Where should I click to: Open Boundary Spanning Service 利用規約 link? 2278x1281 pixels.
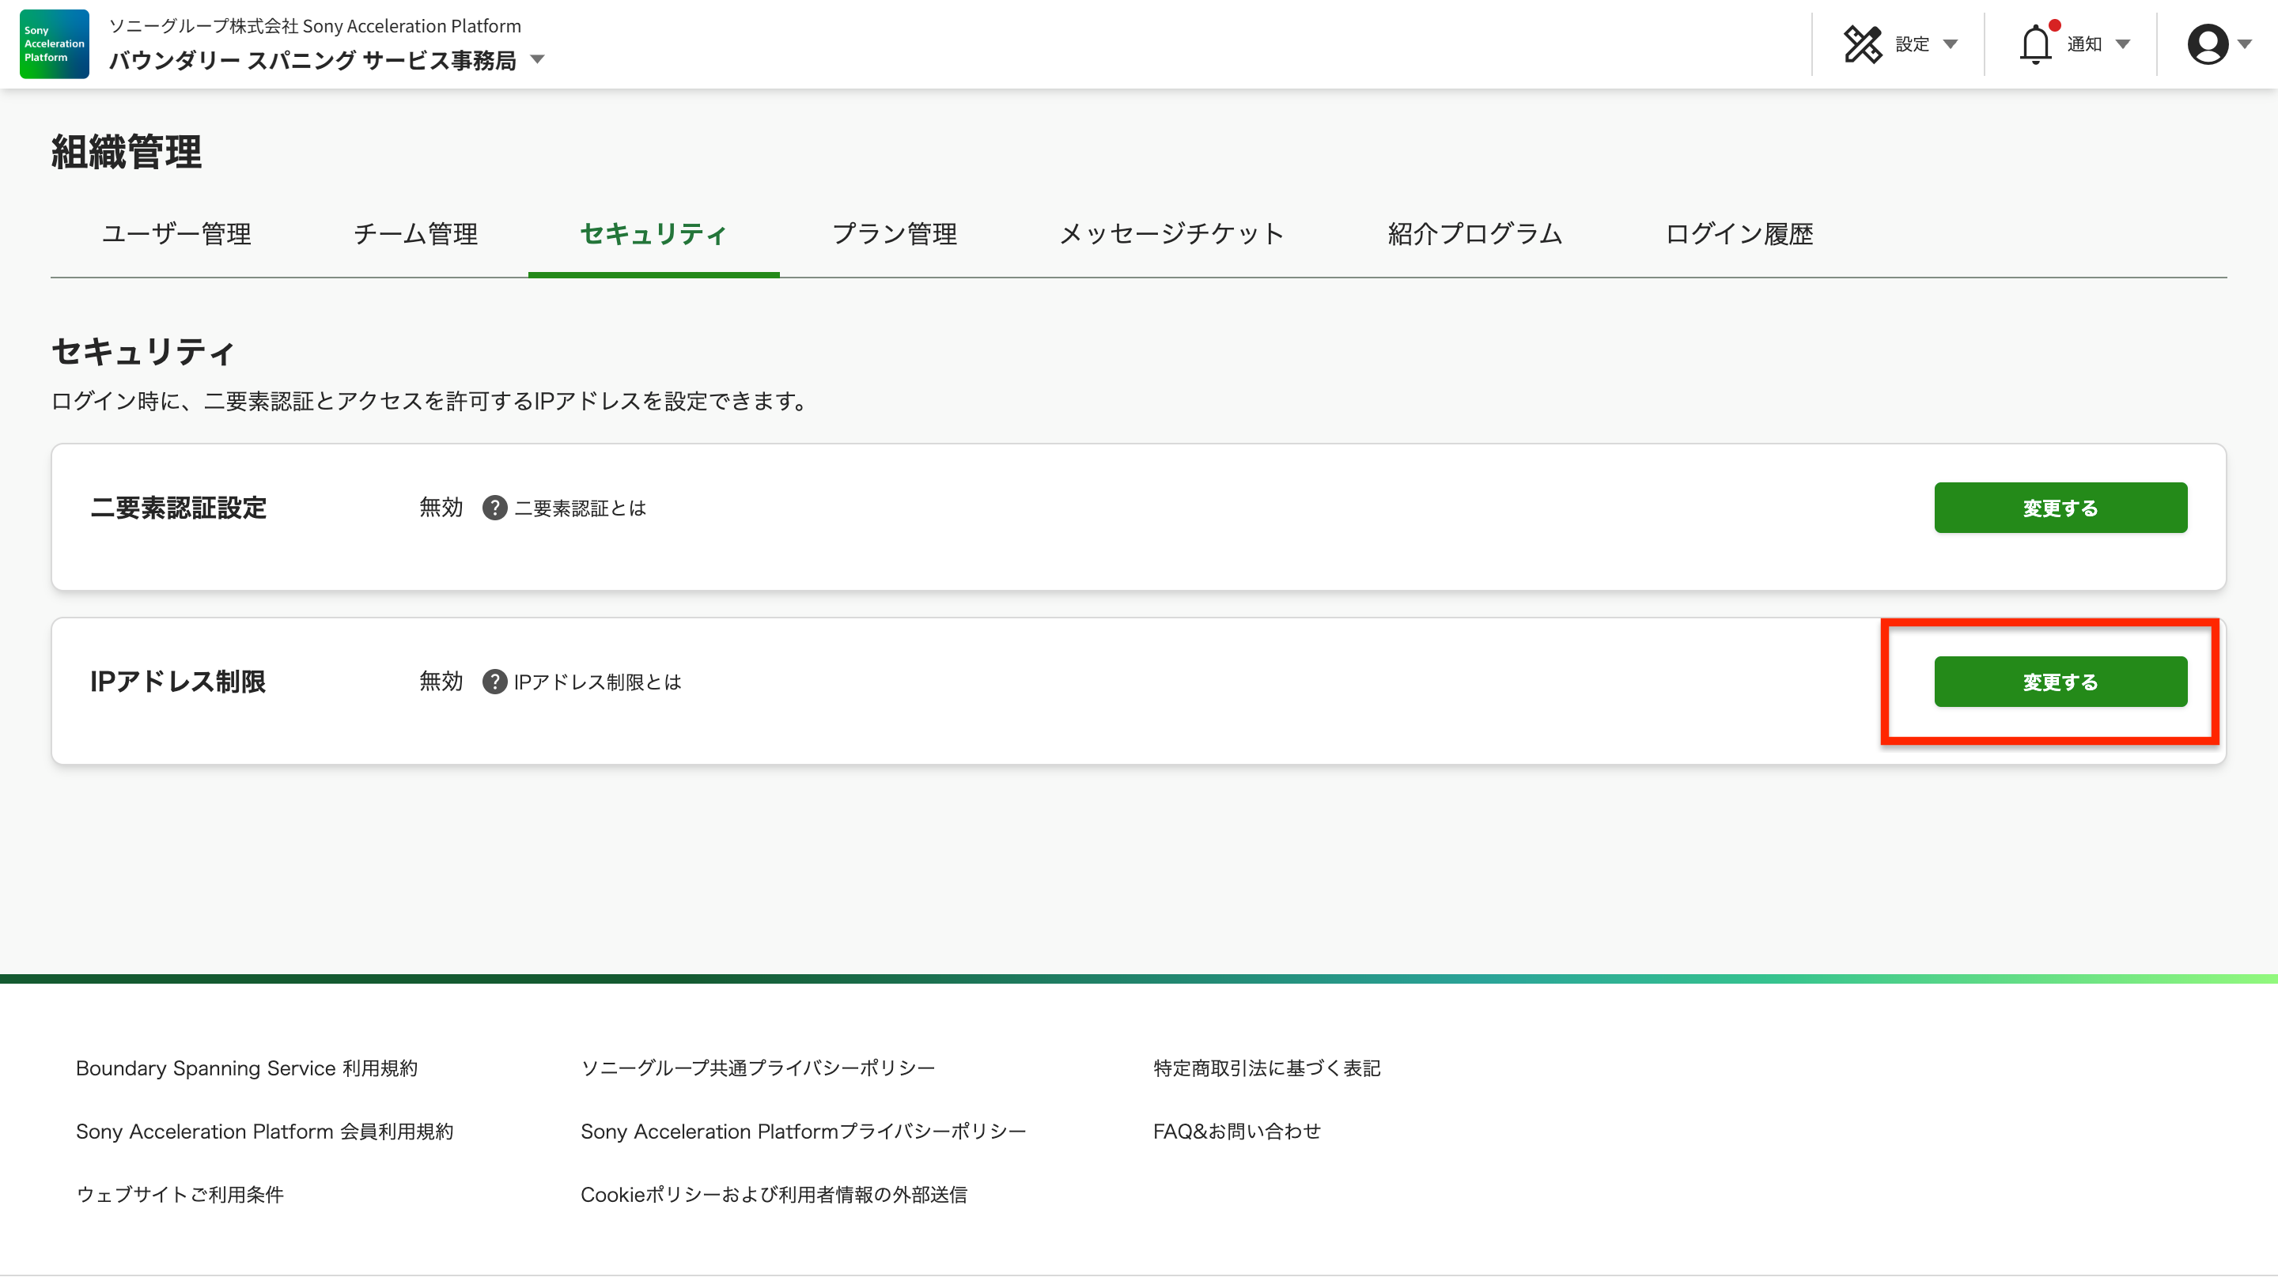pyautogui.click(x=247, y=1068)
